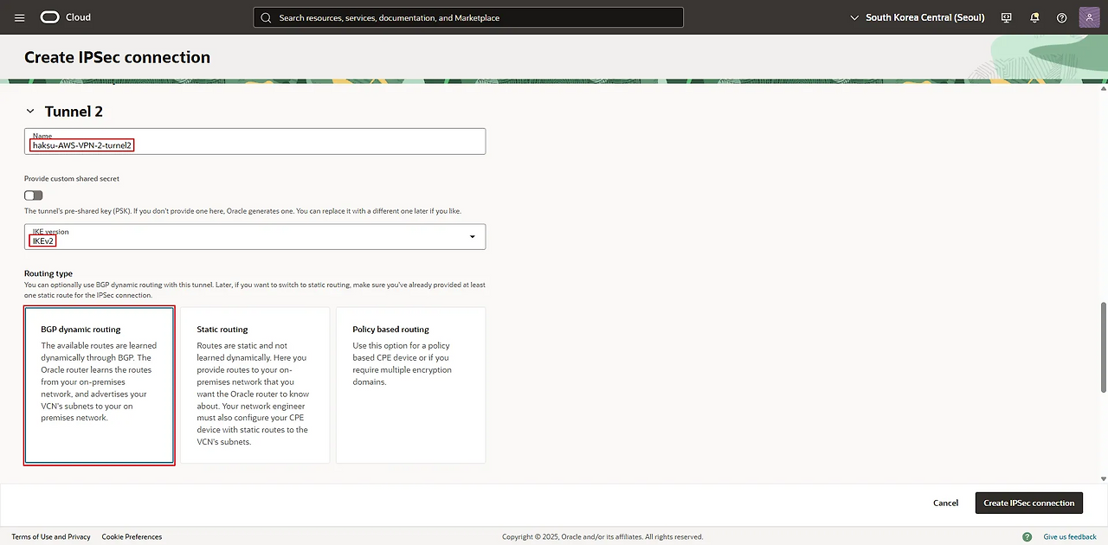The height and width of the screenshot is (545, 1108).
Task: Enable the custom shared secret toggle
Action: point(34,196)
